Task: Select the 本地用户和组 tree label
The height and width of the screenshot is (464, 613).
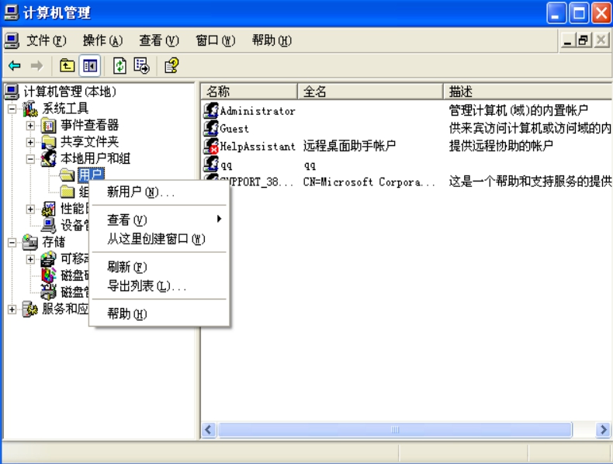Action: [x=95, y=158]
